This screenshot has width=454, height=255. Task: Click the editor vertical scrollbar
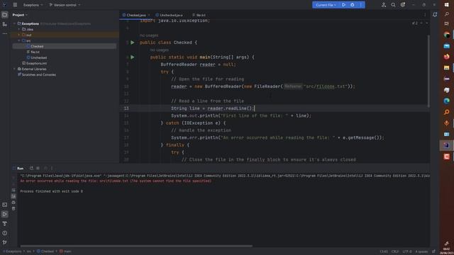tap(428, 71)
